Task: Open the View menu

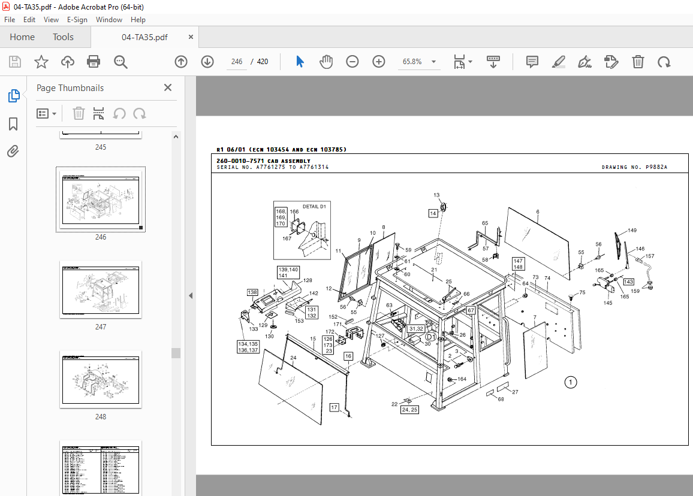Action: click(52, 19)
